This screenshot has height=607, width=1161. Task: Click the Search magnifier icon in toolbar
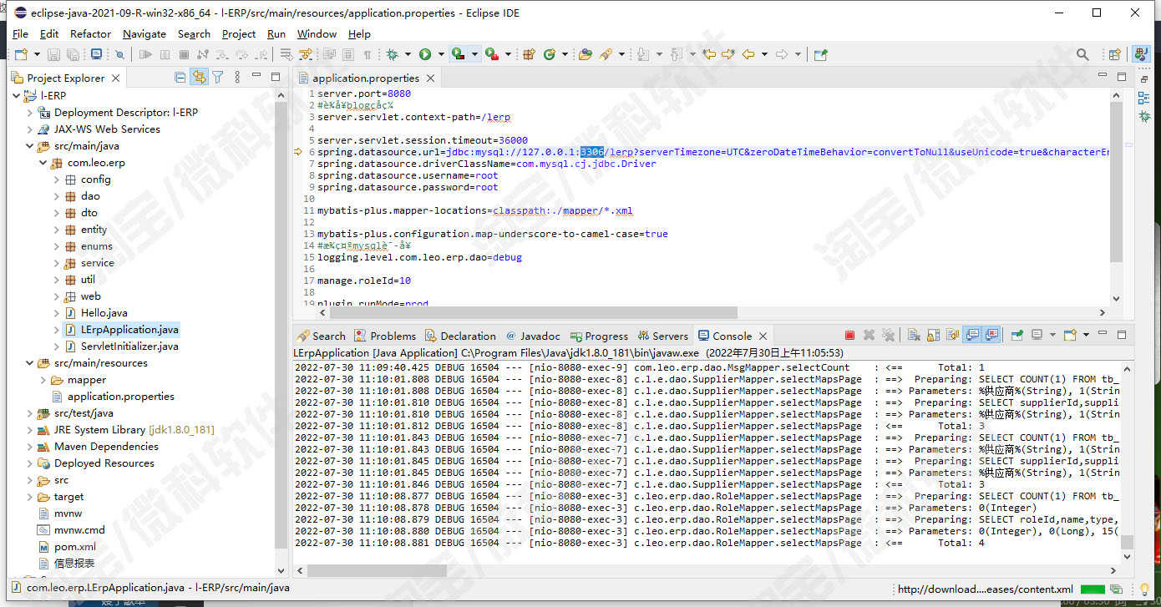(x=1082, y=54)
